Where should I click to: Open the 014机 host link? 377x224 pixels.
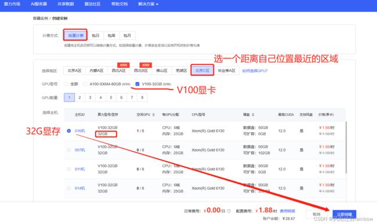[80, 188]
